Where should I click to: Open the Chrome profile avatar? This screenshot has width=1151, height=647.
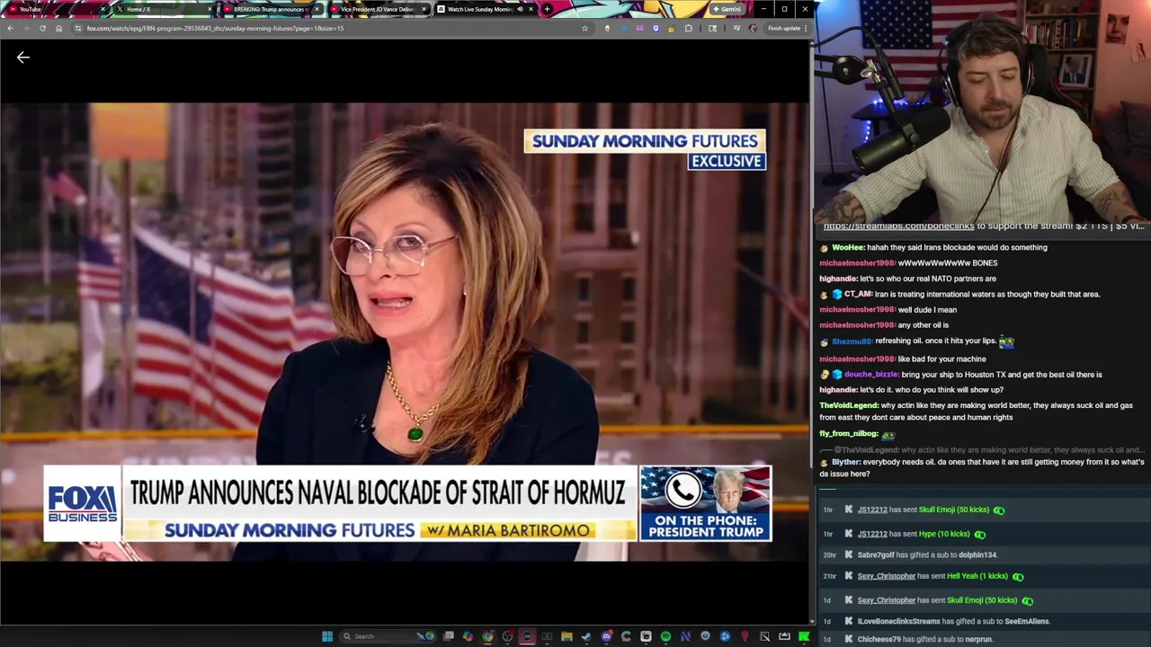[753, 28]
